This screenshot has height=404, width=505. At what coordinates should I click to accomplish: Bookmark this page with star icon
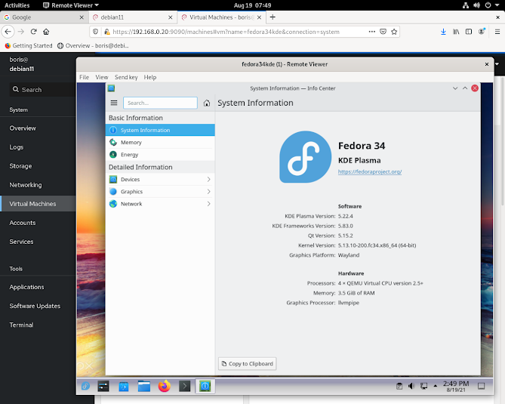point(394,32)
